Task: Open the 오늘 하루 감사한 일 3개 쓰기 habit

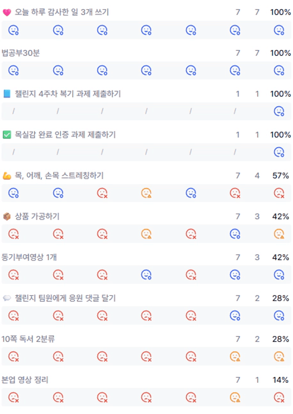Action: point(62,12)
